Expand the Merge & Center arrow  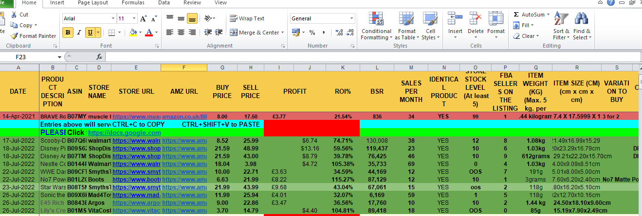(x=283, y=33)
